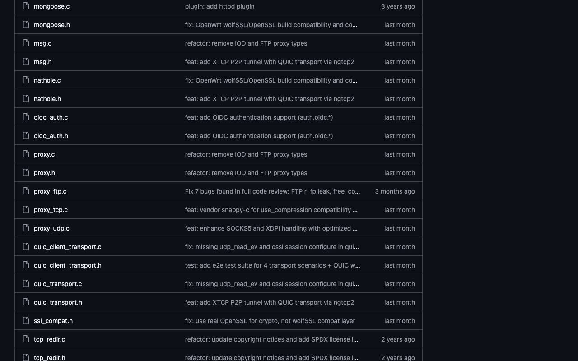Open commit 'fix: use real OpenSSL for crypto'
The height and width of the screenshot is (361, 578).
point(270,321)
